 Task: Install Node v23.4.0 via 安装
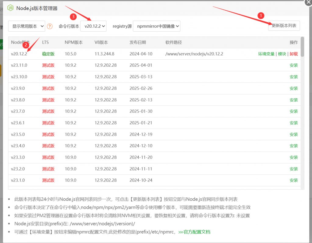[x=294, y=146]
